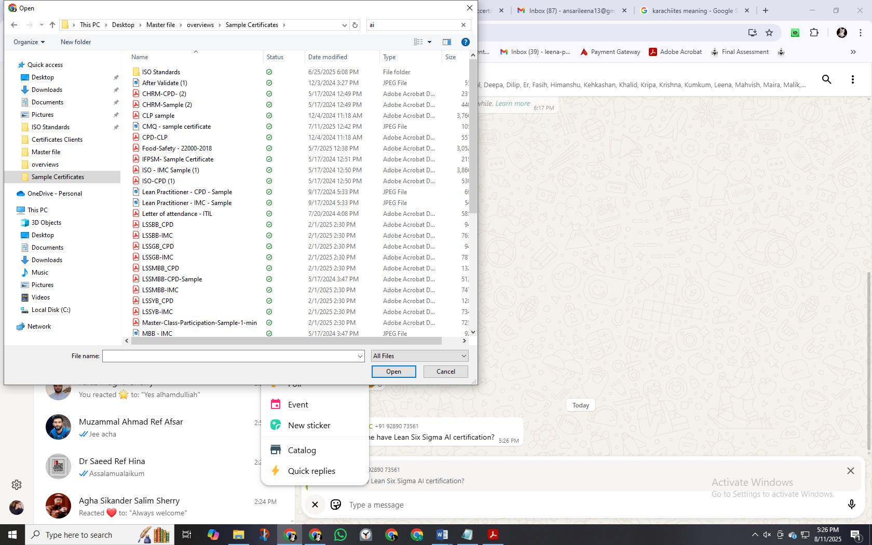Open the notification center icon
Screen dimensions: 872x545
tap(856, 535)
